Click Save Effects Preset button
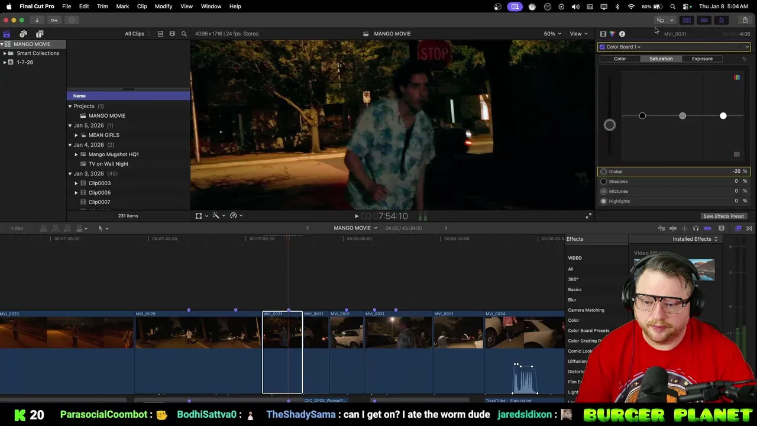The height and width of the screenshot is (426, 757). click(x=723, y=217)
